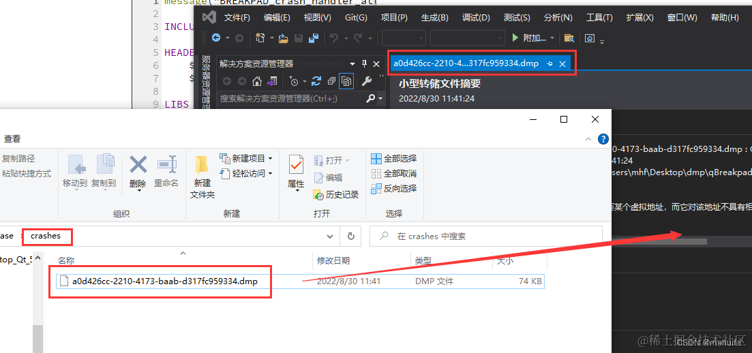Viewport: 752px width, 353px height.
Task: Click New Folder icon in Explorer ribbon
Action: click(x=202, y=165)
